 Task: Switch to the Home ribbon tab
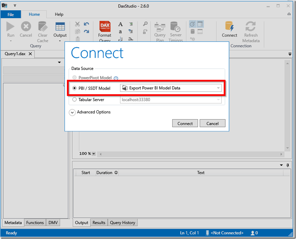pos(34,14)
